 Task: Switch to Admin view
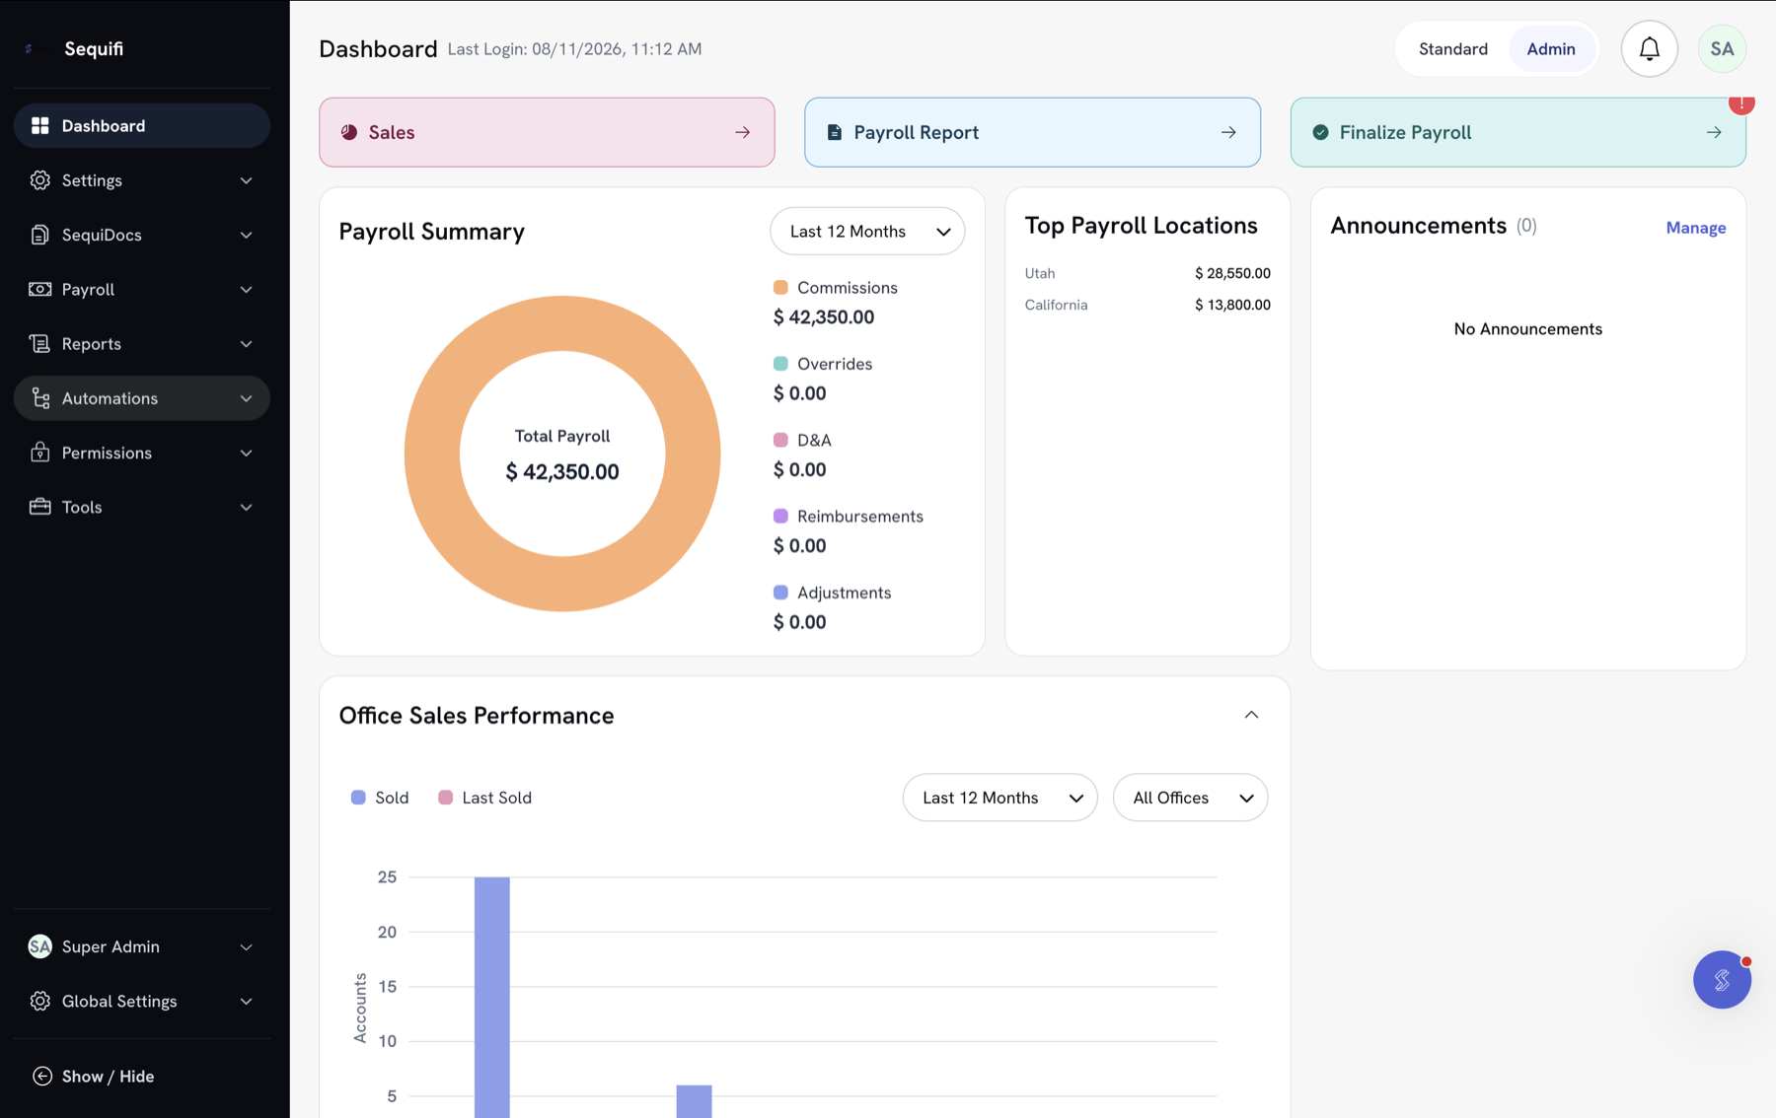click(1551, 48)
